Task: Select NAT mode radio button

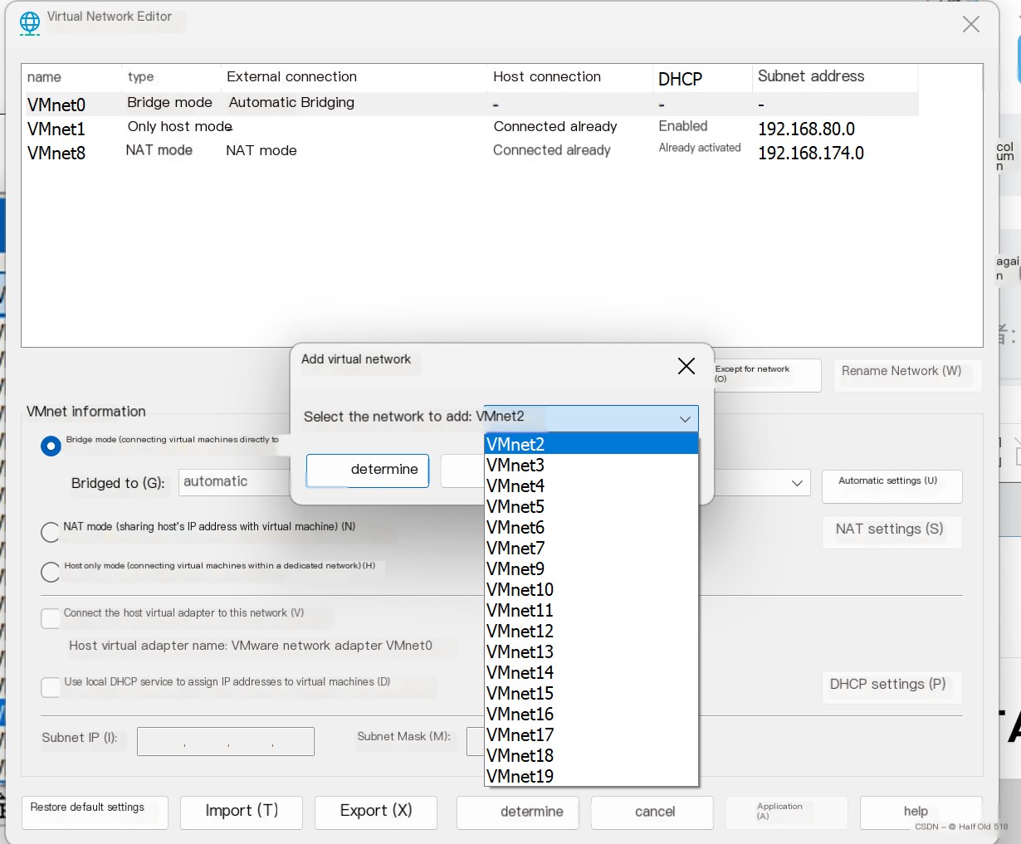Action: click(x=51, y=531)
